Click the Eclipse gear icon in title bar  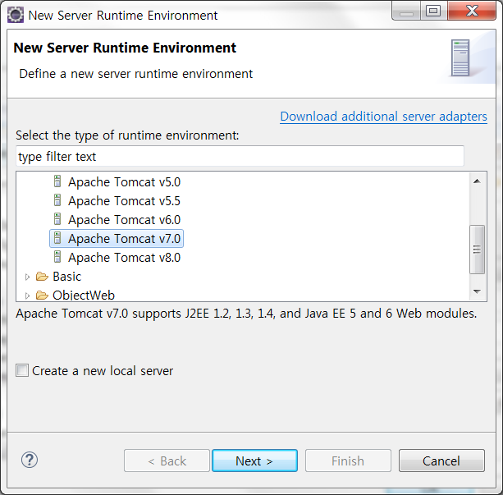(16, 15)
